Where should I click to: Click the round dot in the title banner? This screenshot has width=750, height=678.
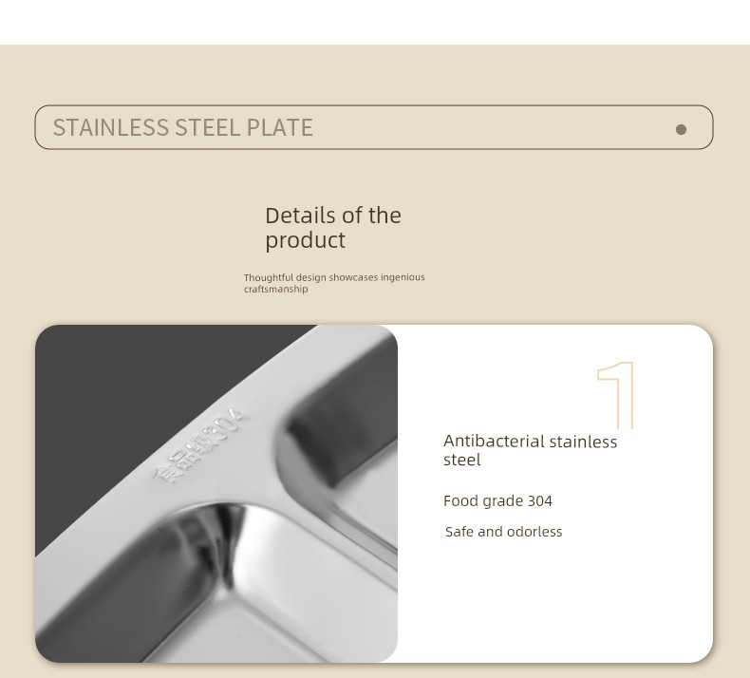pyautogui.click(x=681, y=130)
